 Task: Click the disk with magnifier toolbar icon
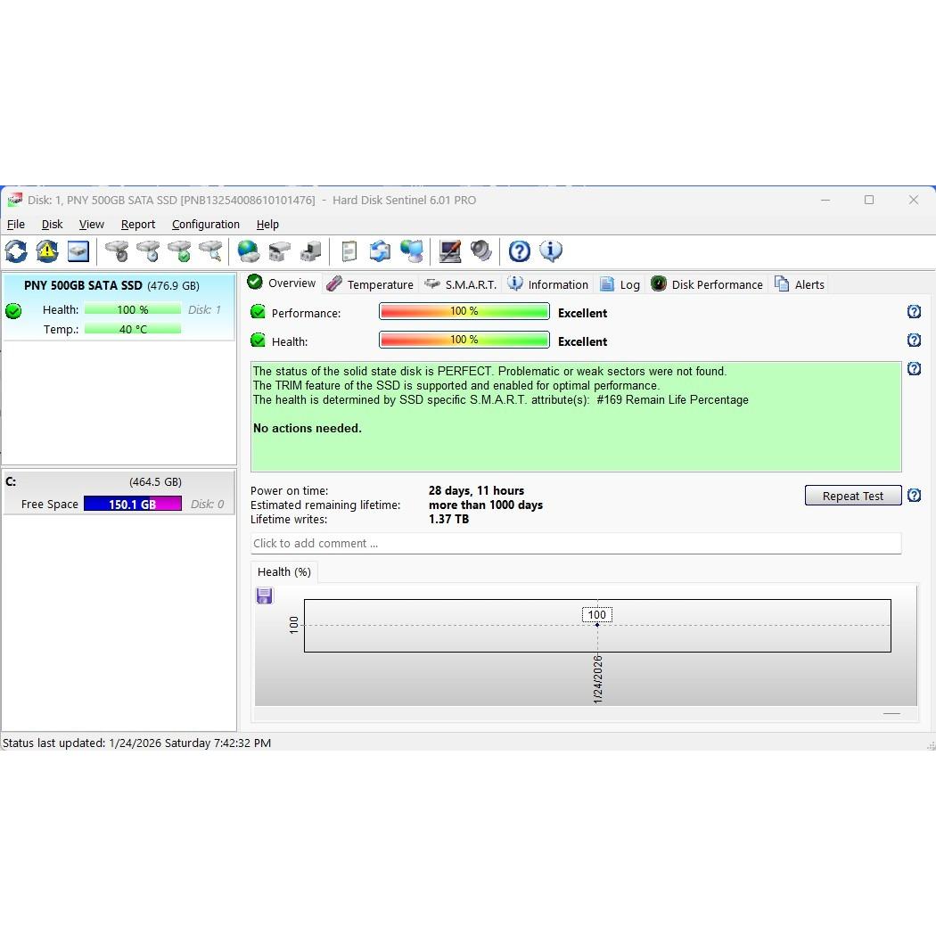click(210, 251)
